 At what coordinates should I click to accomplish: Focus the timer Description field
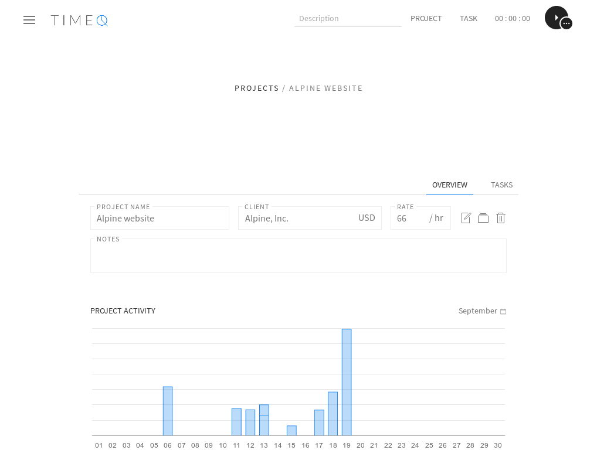[x=348, y=19]
